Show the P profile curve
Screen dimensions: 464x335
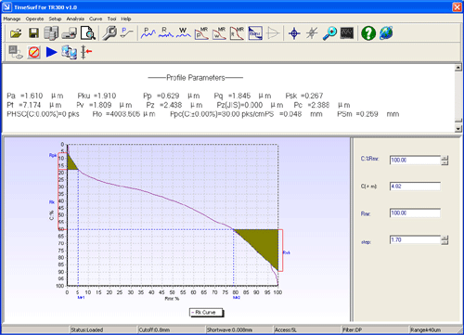coord(148,32)
